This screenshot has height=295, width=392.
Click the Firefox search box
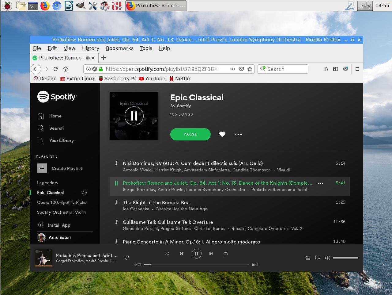point(283,69)
